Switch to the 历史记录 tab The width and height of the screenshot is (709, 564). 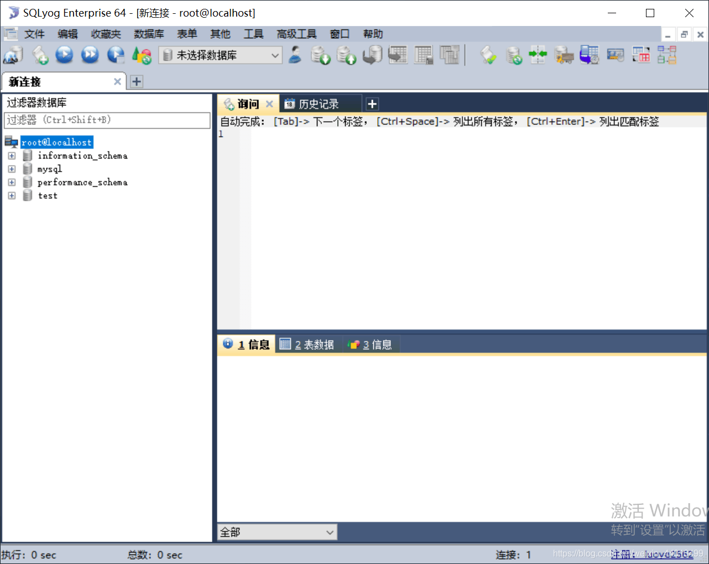point(319,104)
